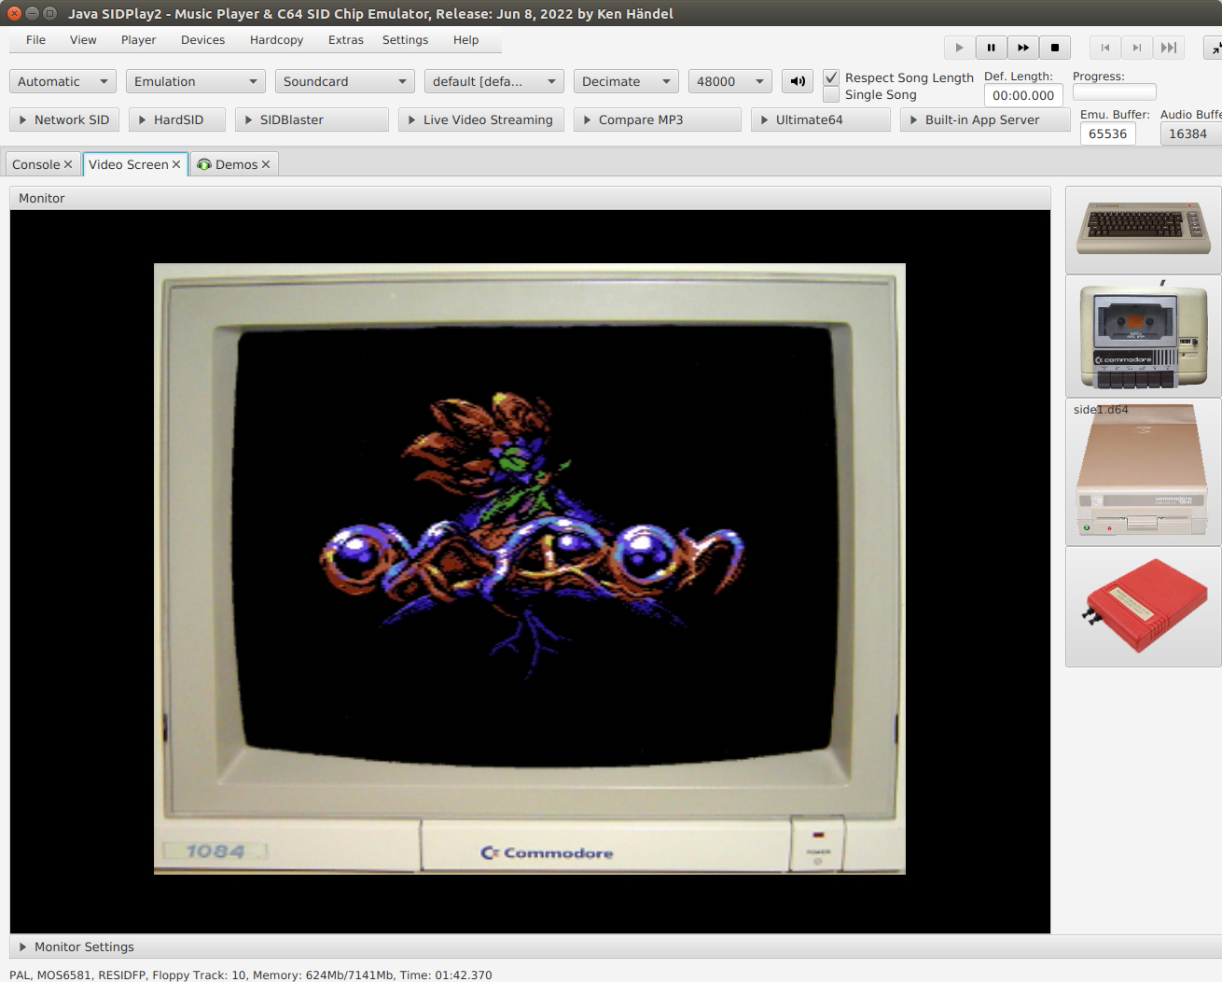Click the Def. Length time field
This screenshot has width=1222, height=982.
1022,95
